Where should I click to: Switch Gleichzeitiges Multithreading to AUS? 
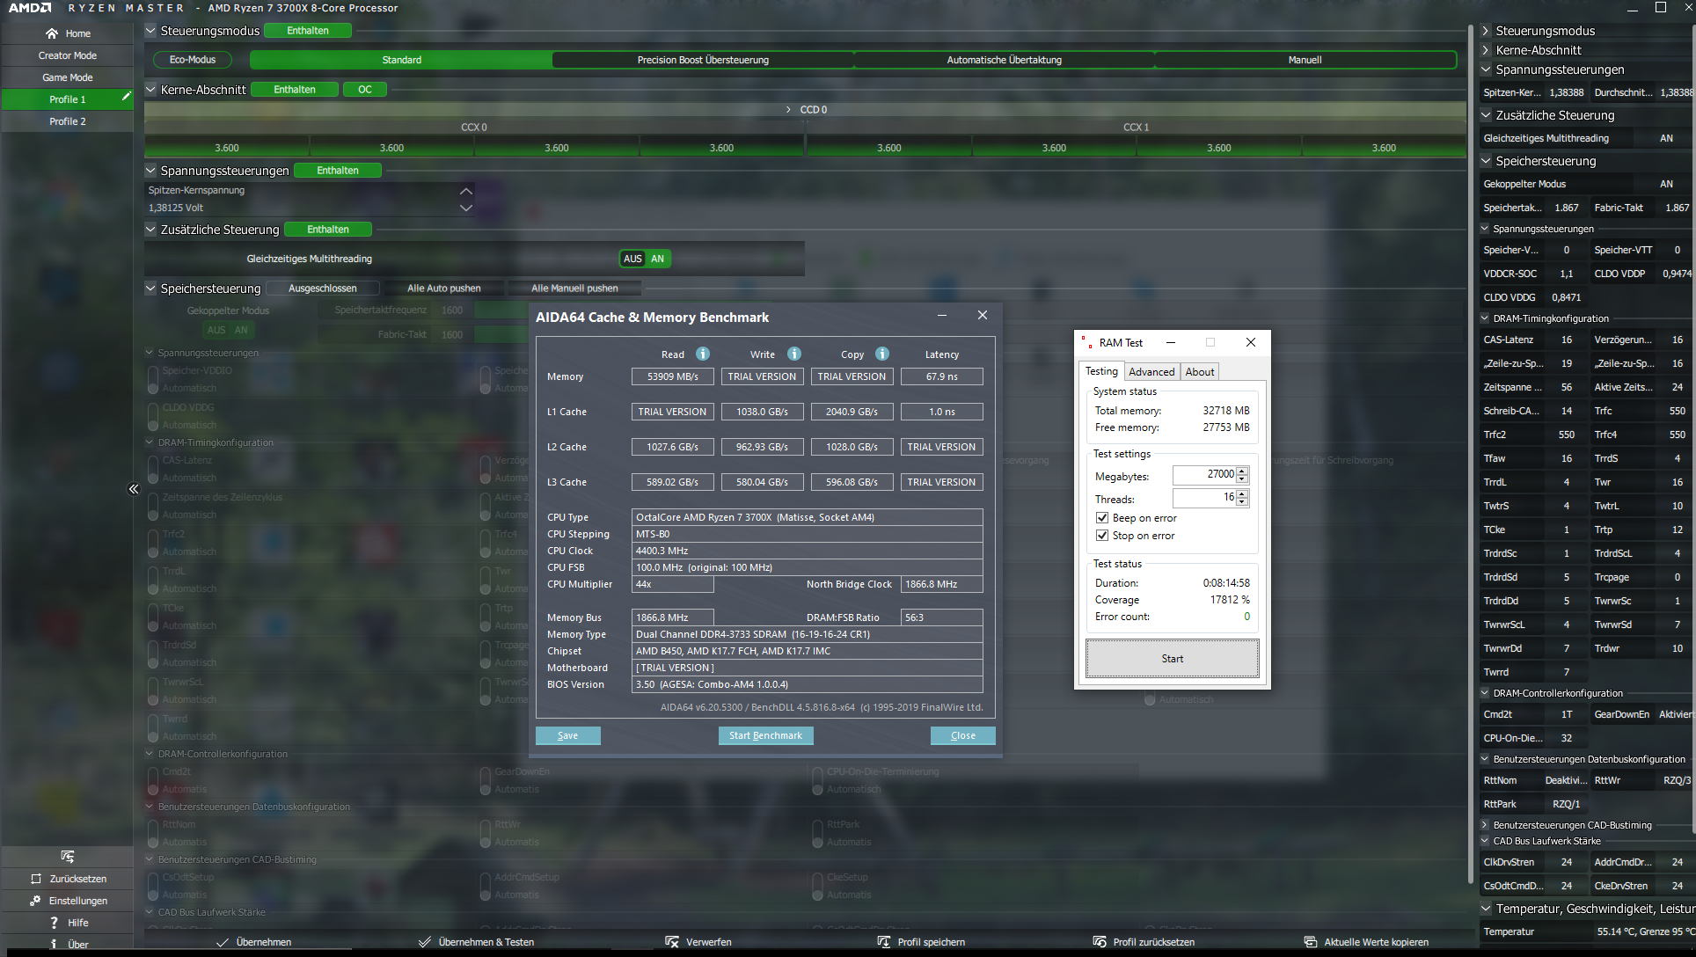click(632, 259)
